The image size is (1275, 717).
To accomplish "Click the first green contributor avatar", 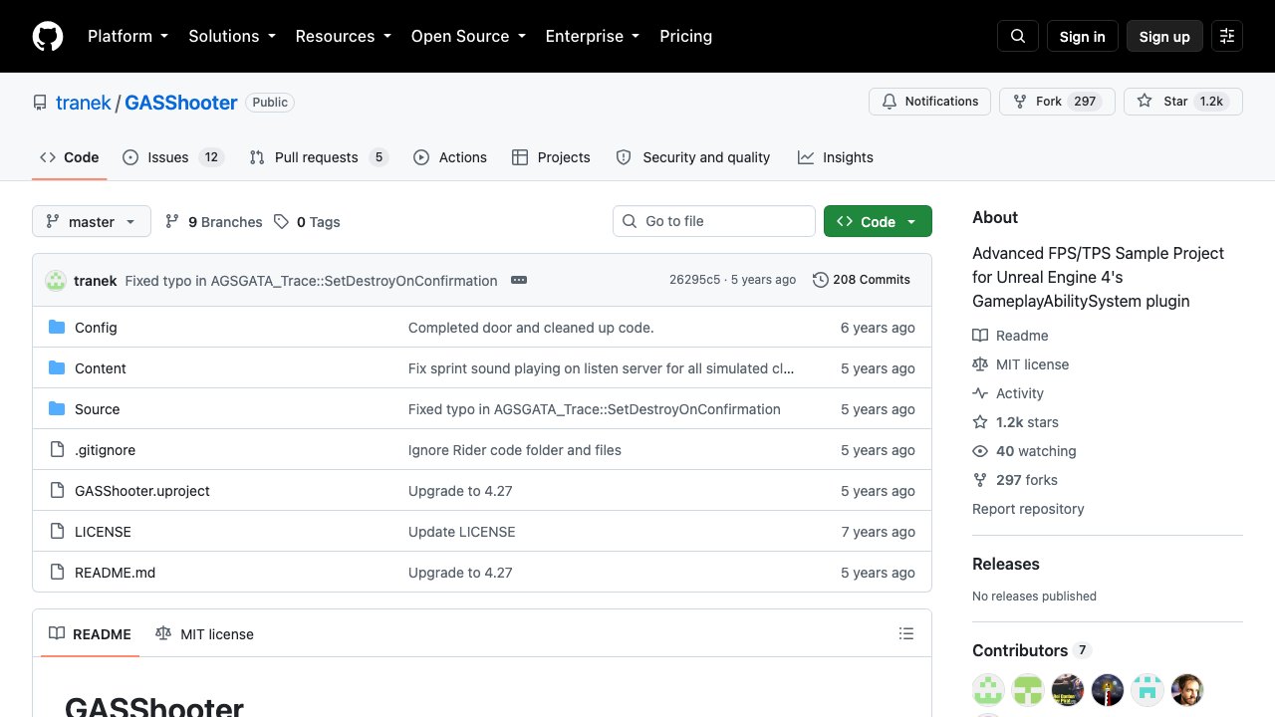I will click(x=988, y=690).
